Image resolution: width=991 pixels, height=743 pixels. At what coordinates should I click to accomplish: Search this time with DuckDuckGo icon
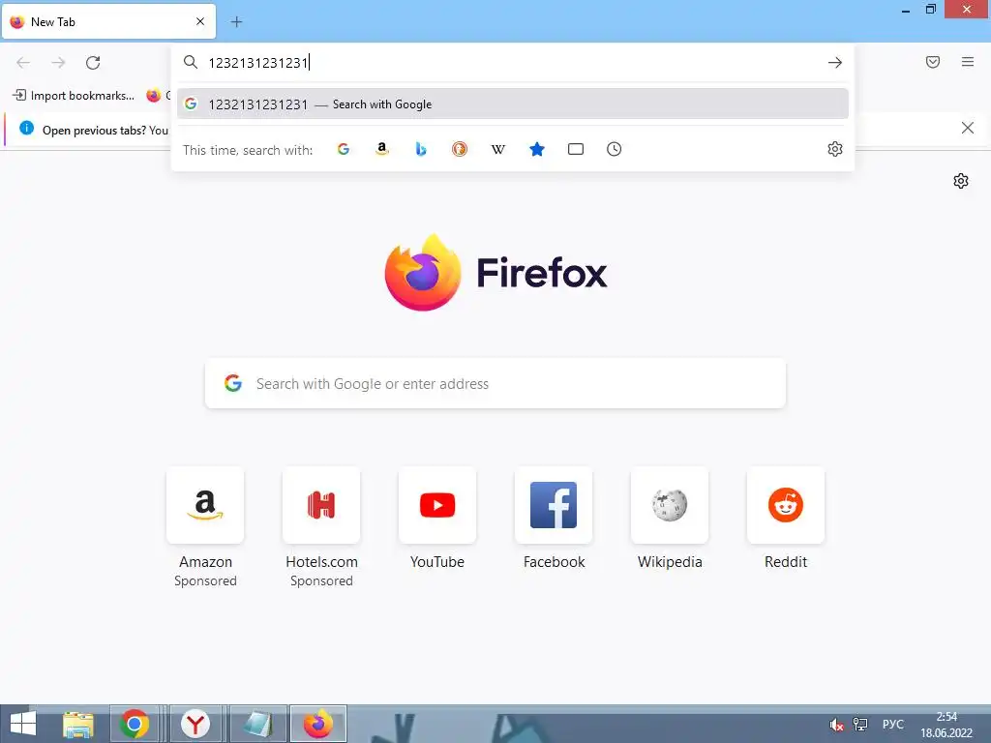[x=460, y=149]
